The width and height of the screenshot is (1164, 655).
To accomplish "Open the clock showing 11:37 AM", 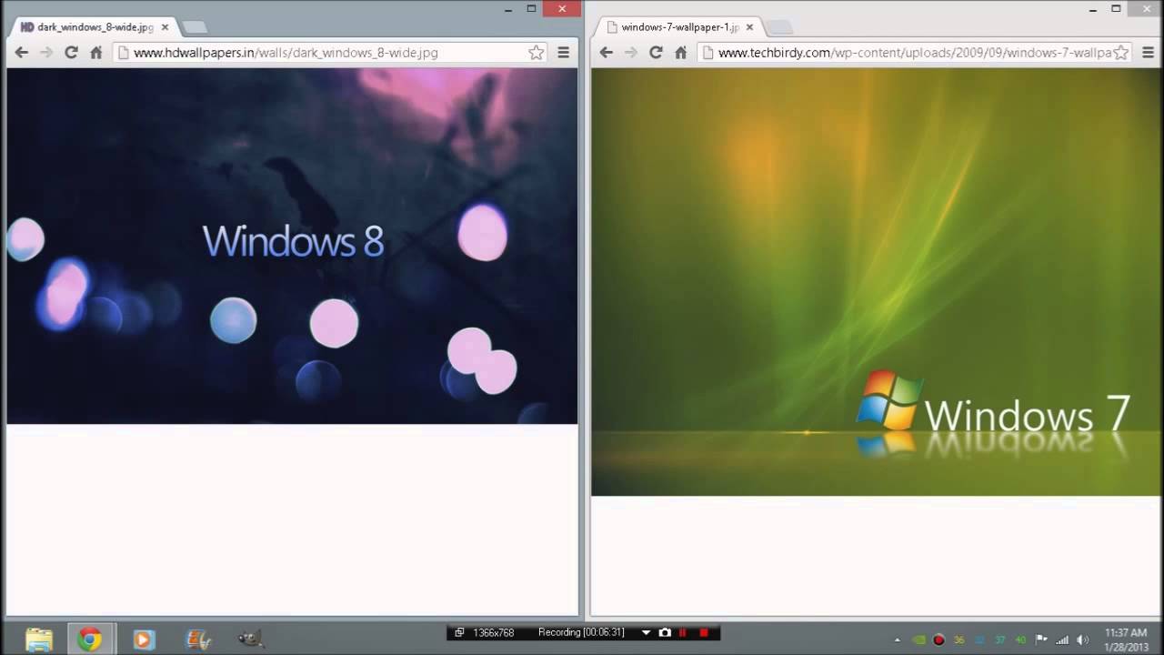I will 1125,640.
